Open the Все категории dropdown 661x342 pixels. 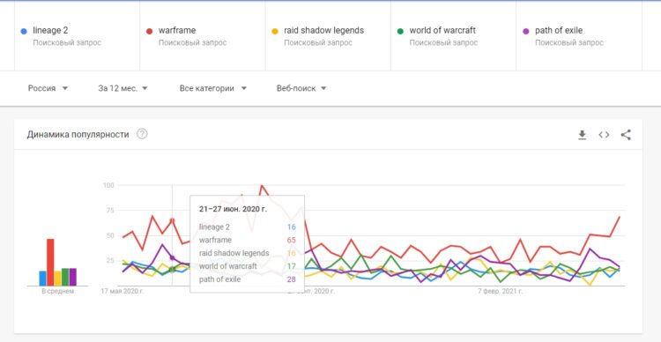(213, 88)
